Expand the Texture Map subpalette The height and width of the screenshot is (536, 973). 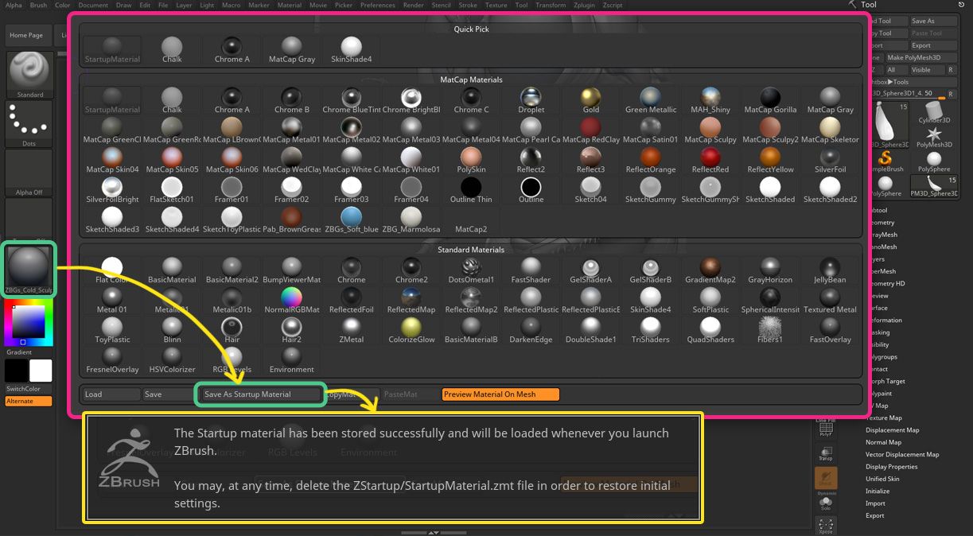(884, 418)
